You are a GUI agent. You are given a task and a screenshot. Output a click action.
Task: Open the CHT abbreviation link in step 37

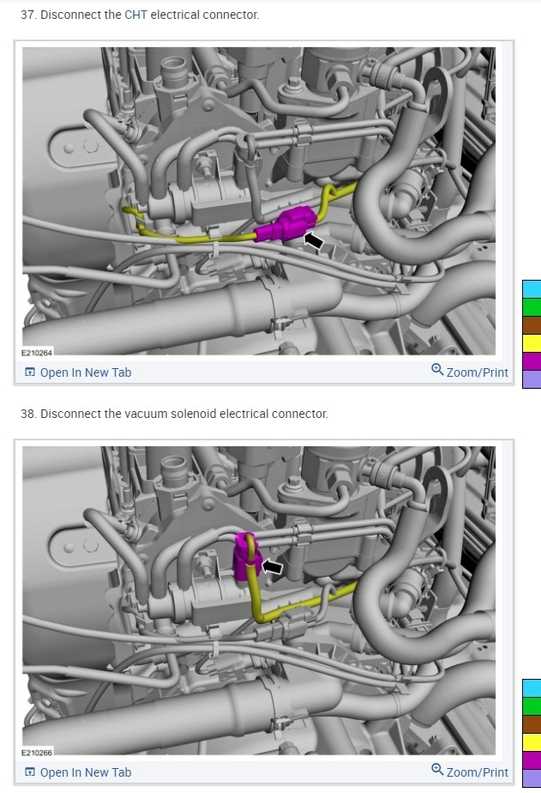(135, 15)
